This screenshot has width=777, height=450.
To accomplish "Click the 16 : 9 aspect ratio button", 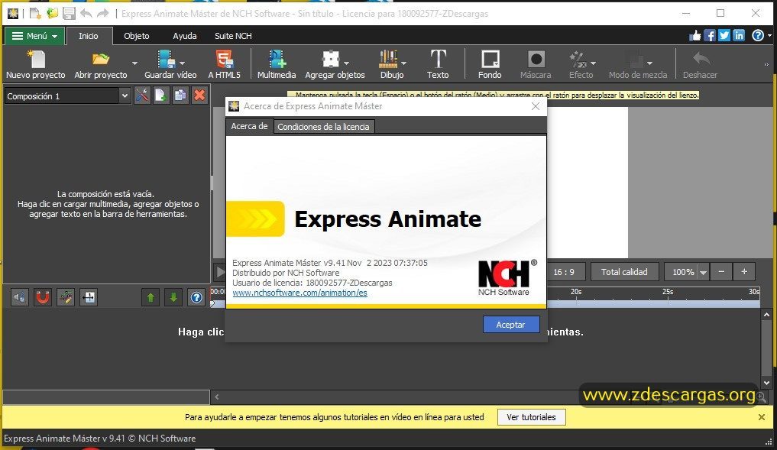I will click(564, 272).
